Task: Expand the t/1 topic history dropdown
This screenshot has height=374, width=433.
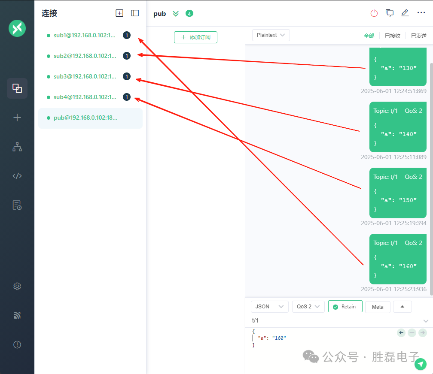Action: tap(426, 321)
